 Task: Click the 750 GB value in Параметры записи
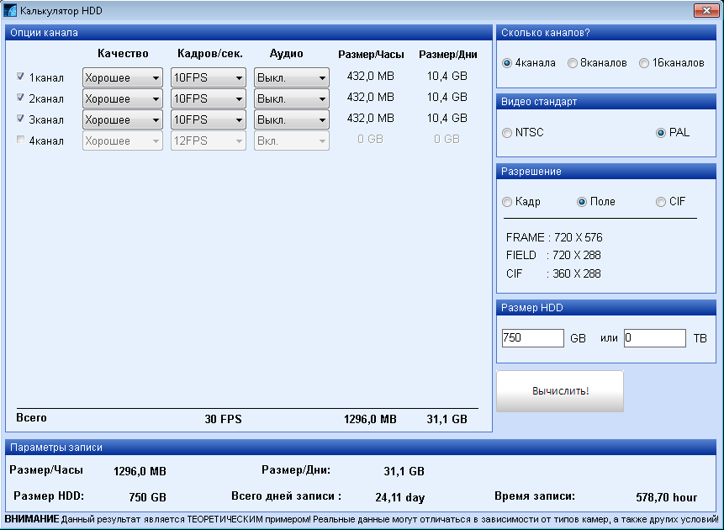[x=147, y=498]
